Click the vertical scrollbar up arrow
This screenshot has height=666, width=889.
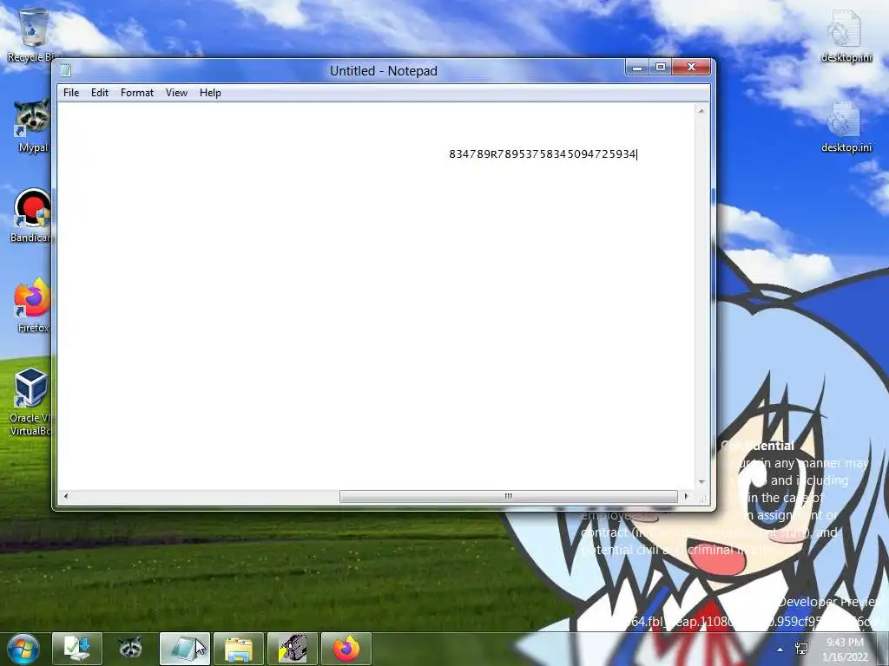(701, 111)
